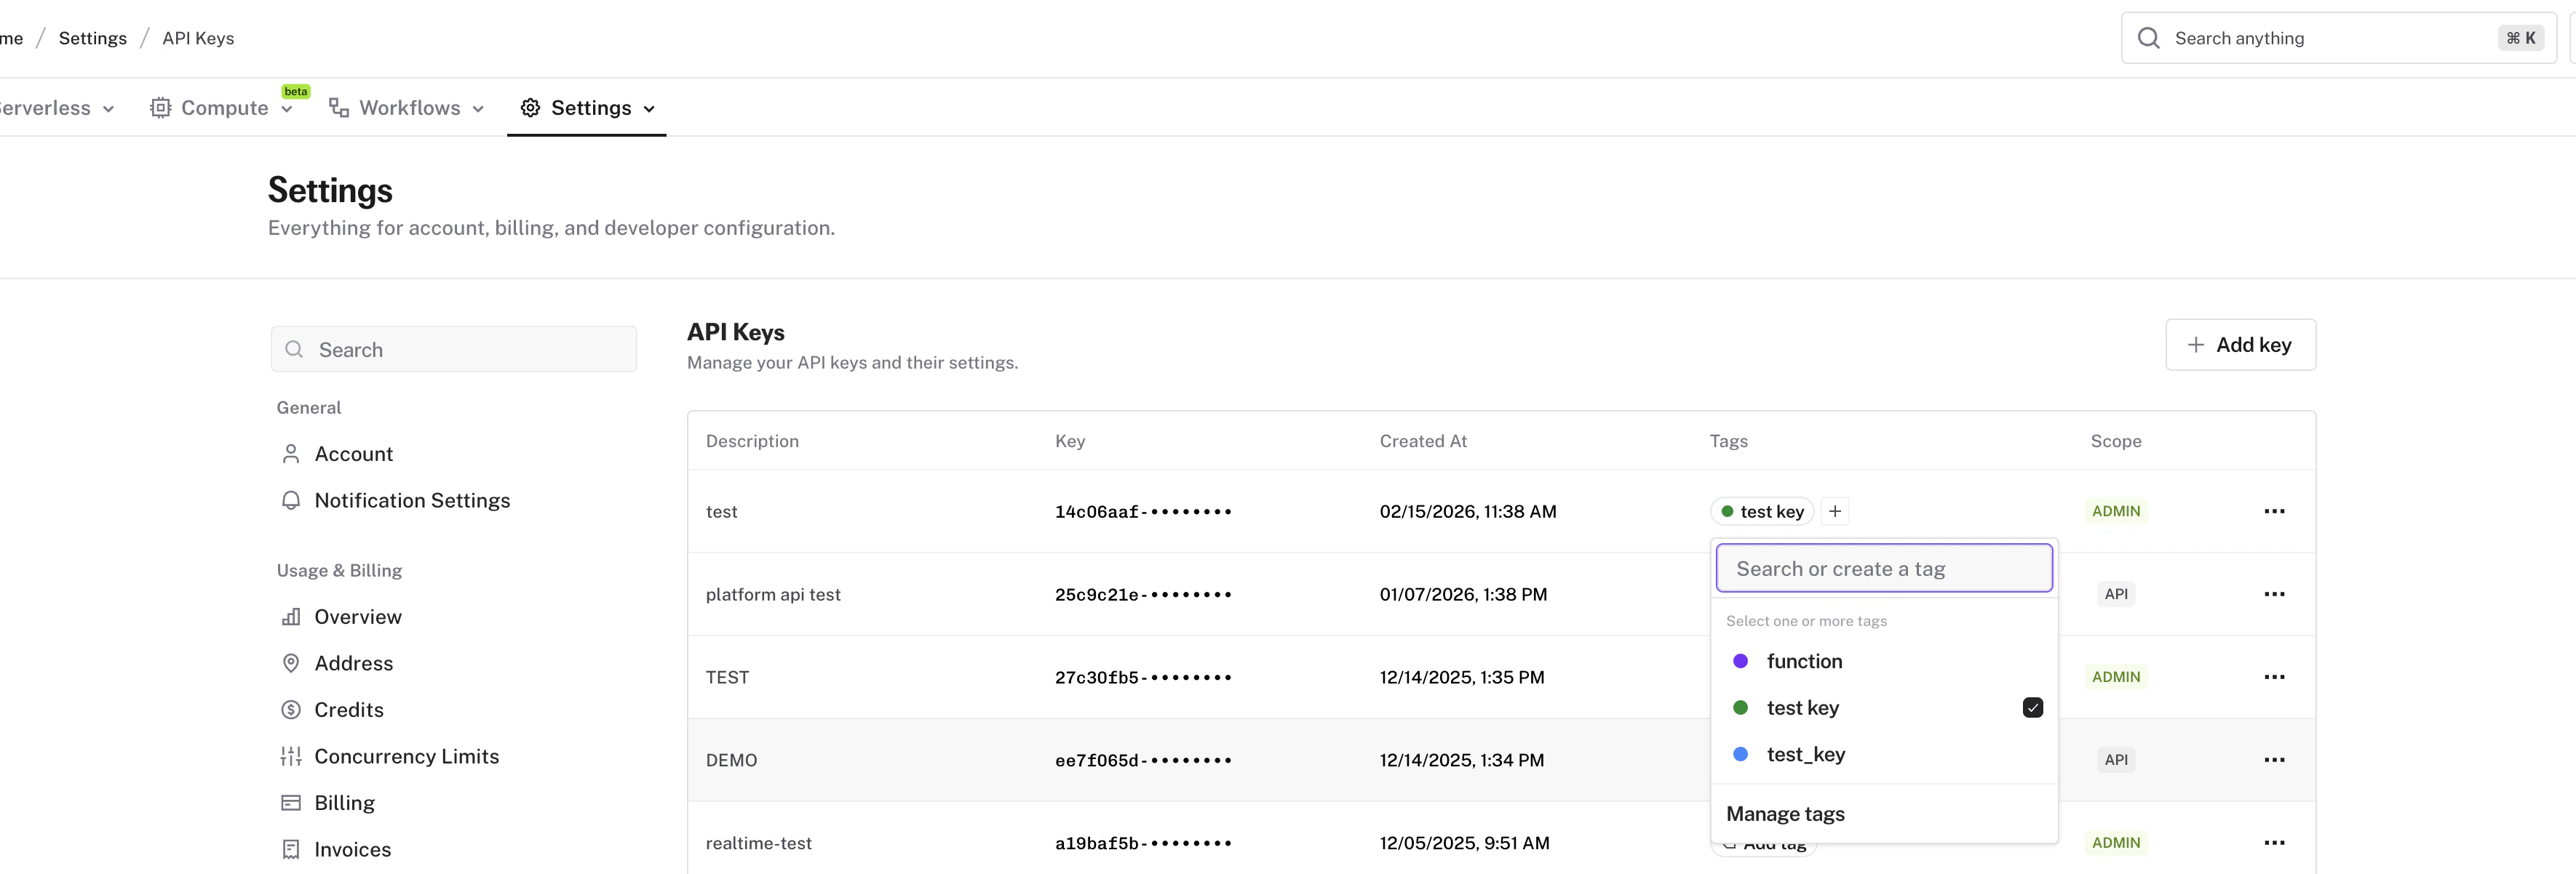Uncheck the test key tag checkbox

click(x=2033, y=707)
